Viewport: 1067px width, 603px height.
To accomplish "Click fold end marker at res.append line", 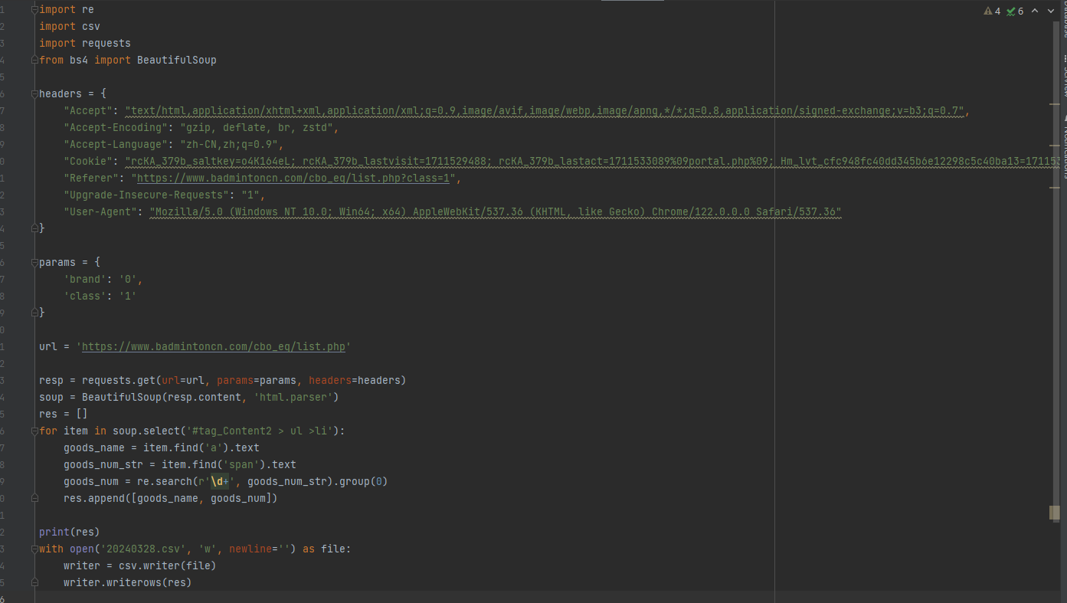I will (x=34, y=498).
